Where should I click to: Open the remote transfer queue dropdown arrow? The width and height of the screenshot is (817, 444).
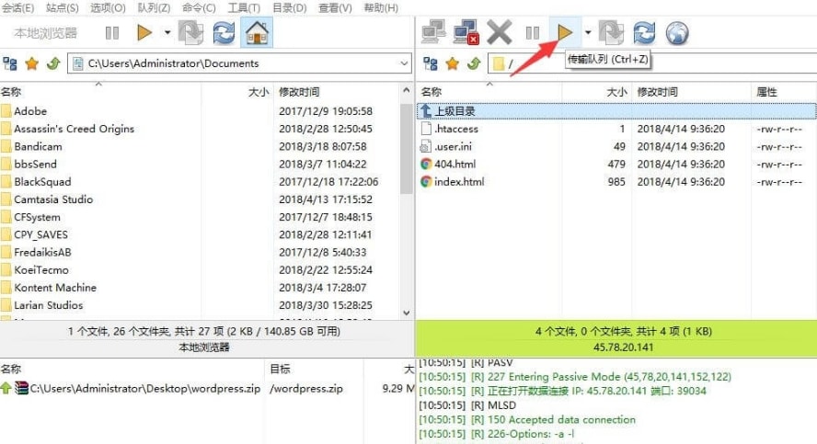pos(588,34)
